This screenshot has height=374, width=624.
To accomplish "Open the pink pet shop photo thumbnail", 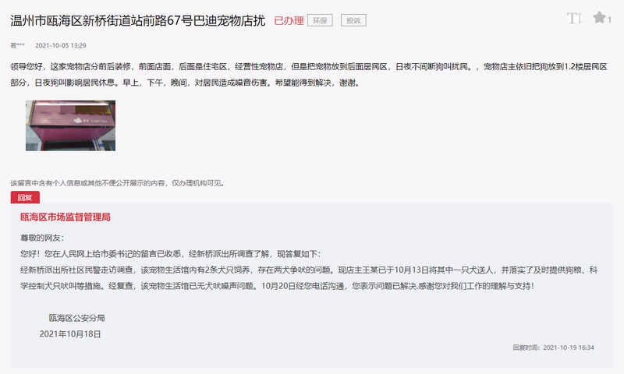I will coord(70,125).
